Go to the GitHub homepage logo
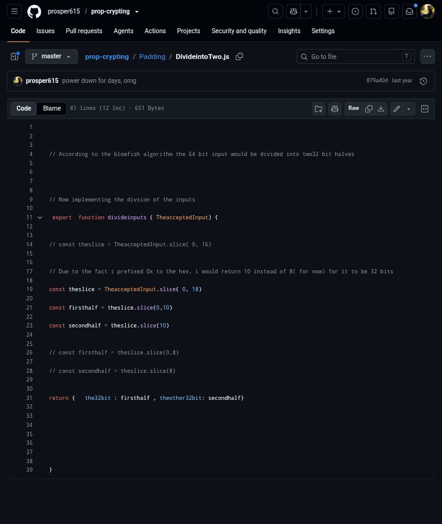This screenshot has width=442, height=524. click(x=34, y=11)
